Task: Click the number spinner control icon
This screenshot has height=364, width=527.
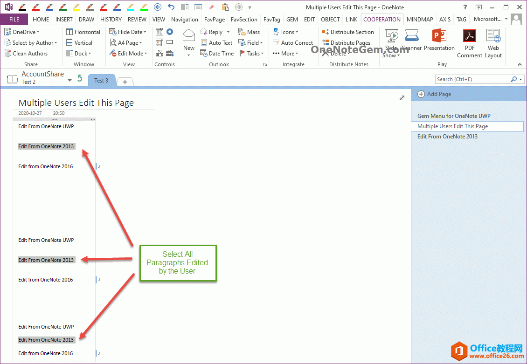Action: [159, 53]
